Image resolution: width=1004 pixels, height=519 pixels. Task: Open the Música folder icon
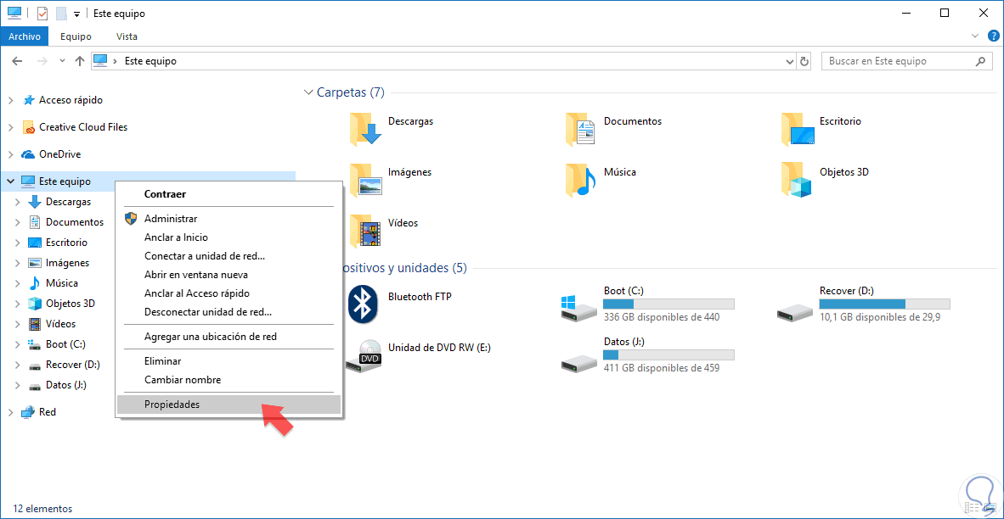[x=582, y=180]
